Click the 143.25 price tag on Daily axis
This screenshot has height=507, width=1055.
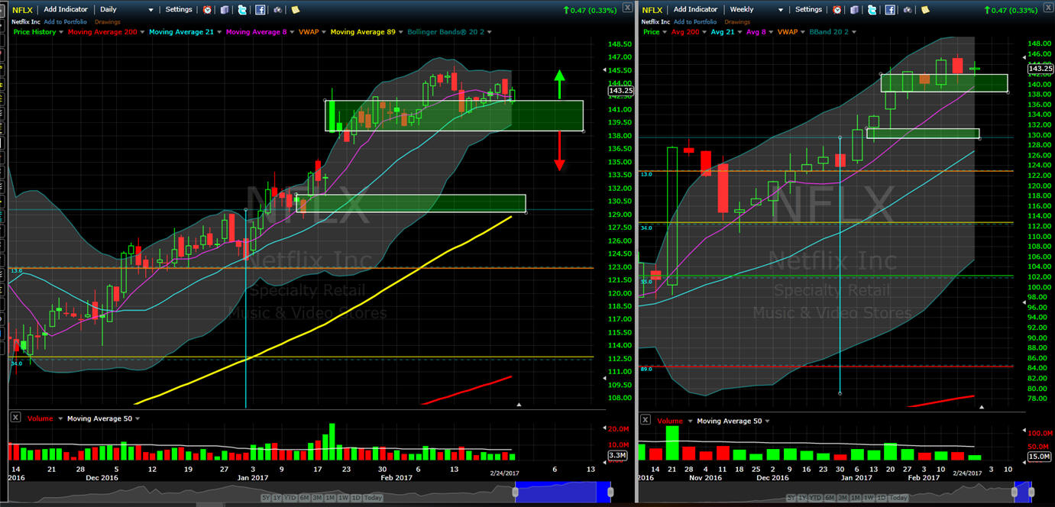point(620,91)
